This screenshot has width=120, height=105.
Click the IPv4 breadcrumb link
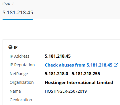[x=6, y=4]
